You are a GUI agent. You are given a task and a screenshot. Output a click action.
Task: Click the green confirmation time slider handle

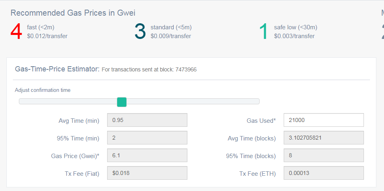click(x=122, y=102)
